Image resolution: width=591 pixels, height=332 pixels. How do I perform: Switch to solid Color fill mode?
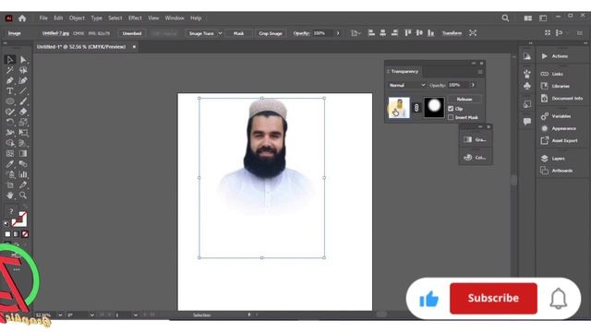7,234
